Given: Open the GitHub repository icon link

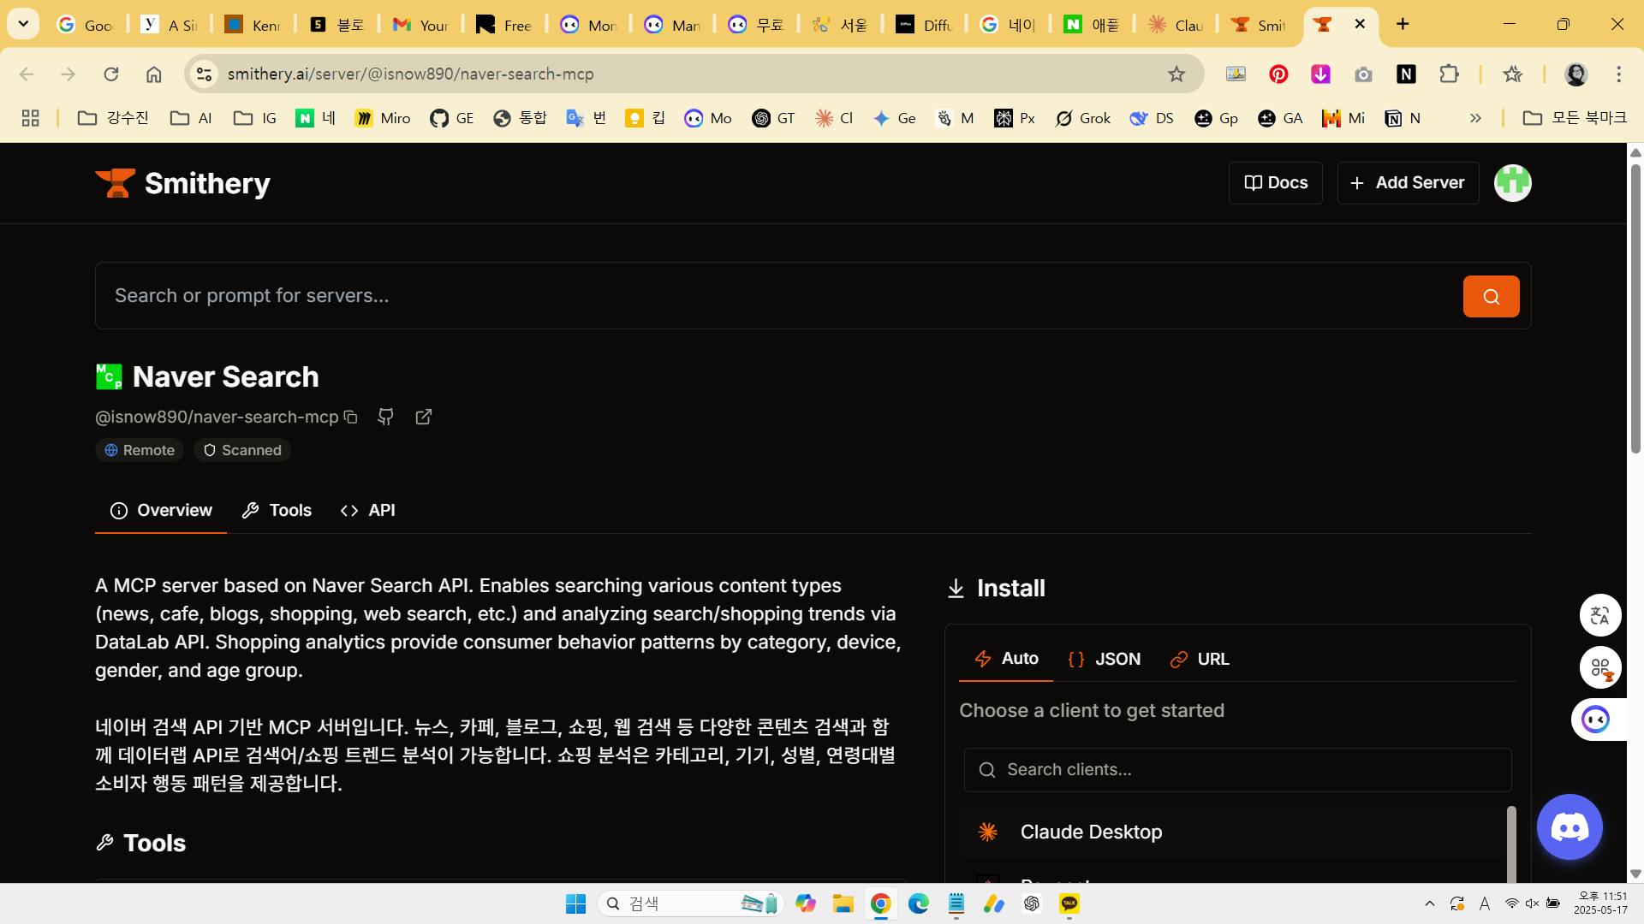Looking at the screenshot, I should point(385,417).
